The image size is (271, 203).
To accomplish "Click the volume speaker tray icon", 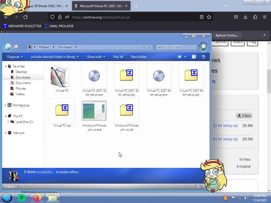I will click(x=246, y=198).
